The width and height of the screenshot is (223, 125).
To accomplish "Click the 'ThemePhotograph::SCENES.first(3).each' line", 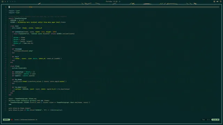I will point(50,102).
